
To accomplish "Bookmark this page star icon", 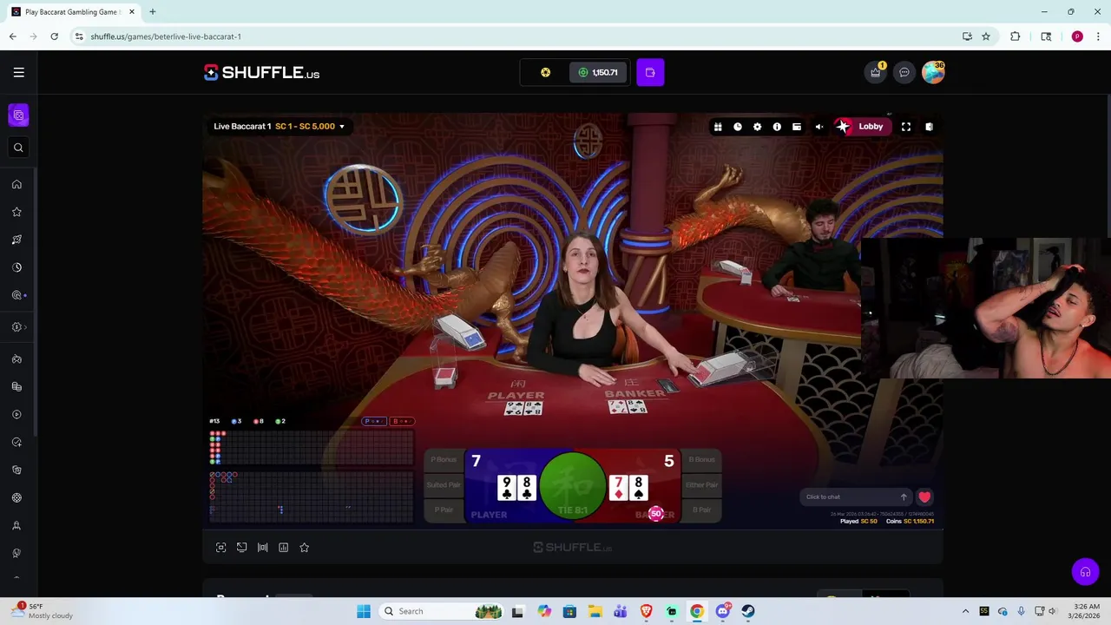I will [986, 36].
